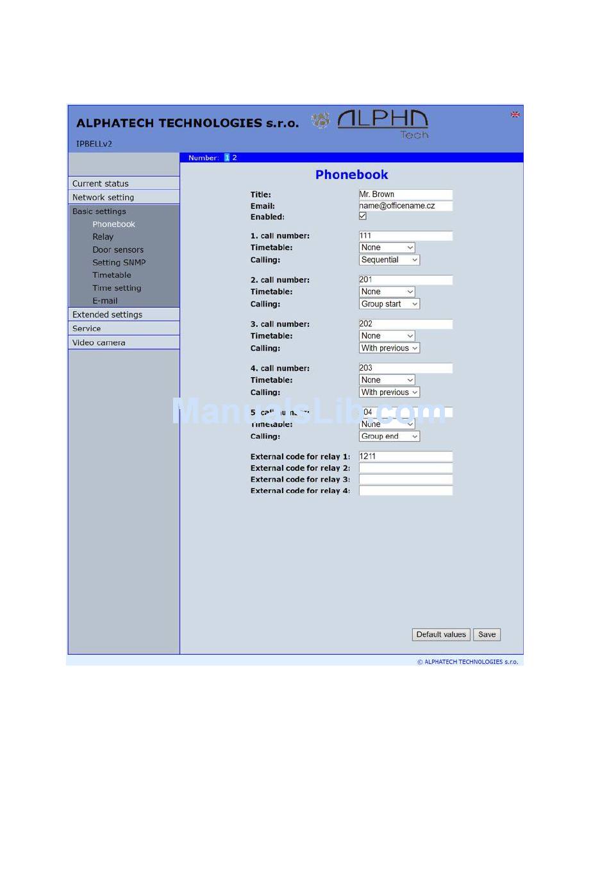Click External code for relay 3 field
The image size is (609, 892).
(406, 480)
